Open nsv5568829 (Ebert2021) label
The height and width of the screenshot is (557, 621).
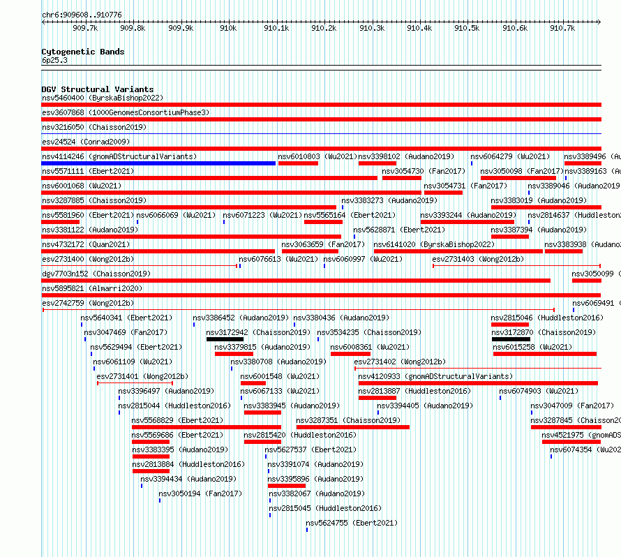pyautogui.click(x=177, y=420)
